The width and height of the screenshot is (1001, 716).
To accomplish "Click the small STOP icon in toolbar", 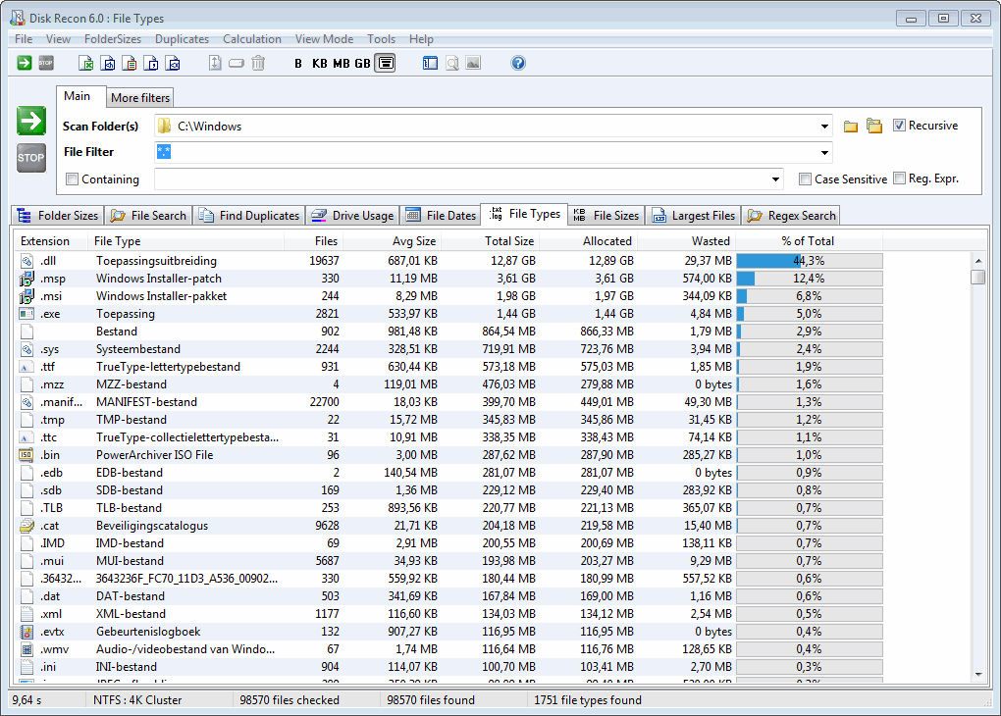I will [x=46, y=63].
